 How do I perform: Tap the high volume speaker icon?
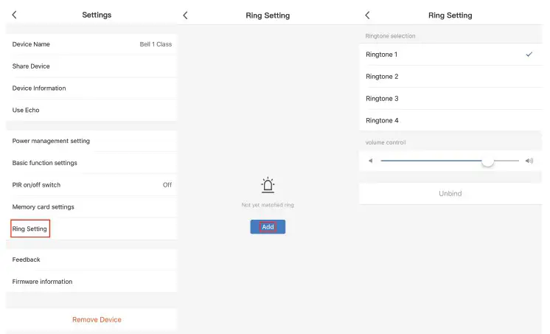point(529,161)
